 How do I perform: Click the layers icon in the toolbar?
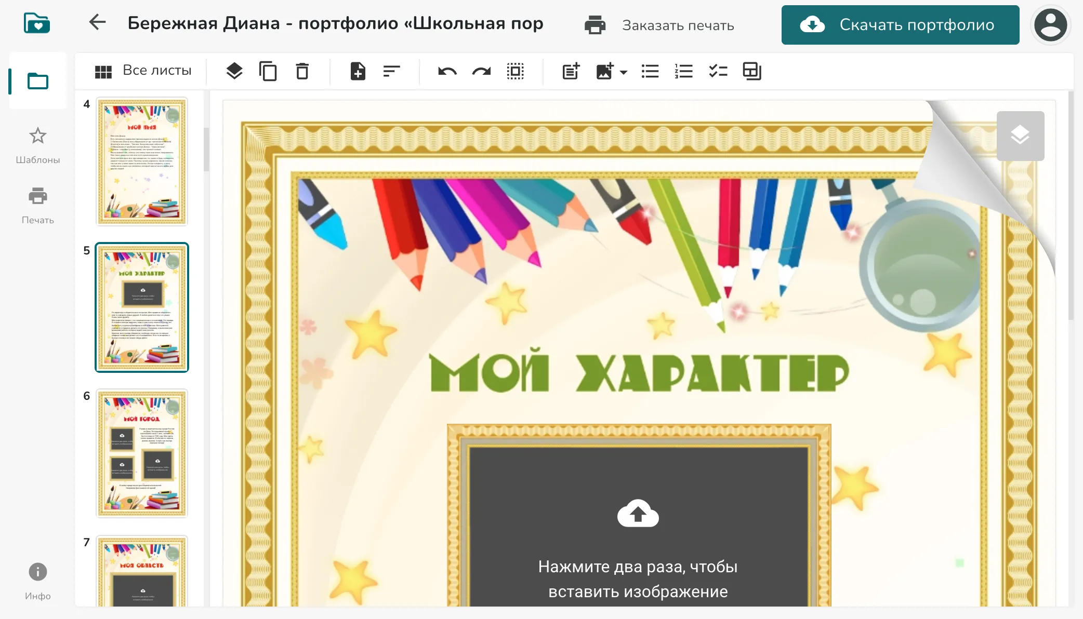pyautogui.click(x=234, y=71)
